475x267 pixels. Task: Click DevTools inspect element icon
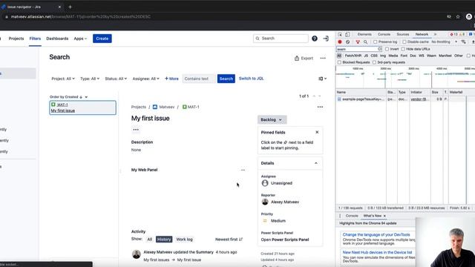(340, 35)
